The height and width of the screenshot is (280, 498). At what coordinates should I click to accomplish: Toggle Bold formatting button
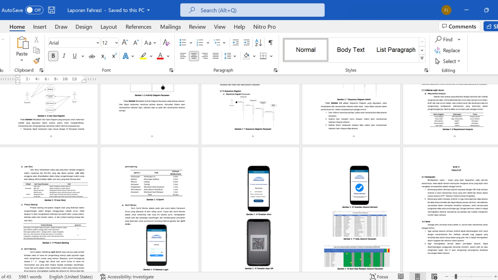pos(53,56)
